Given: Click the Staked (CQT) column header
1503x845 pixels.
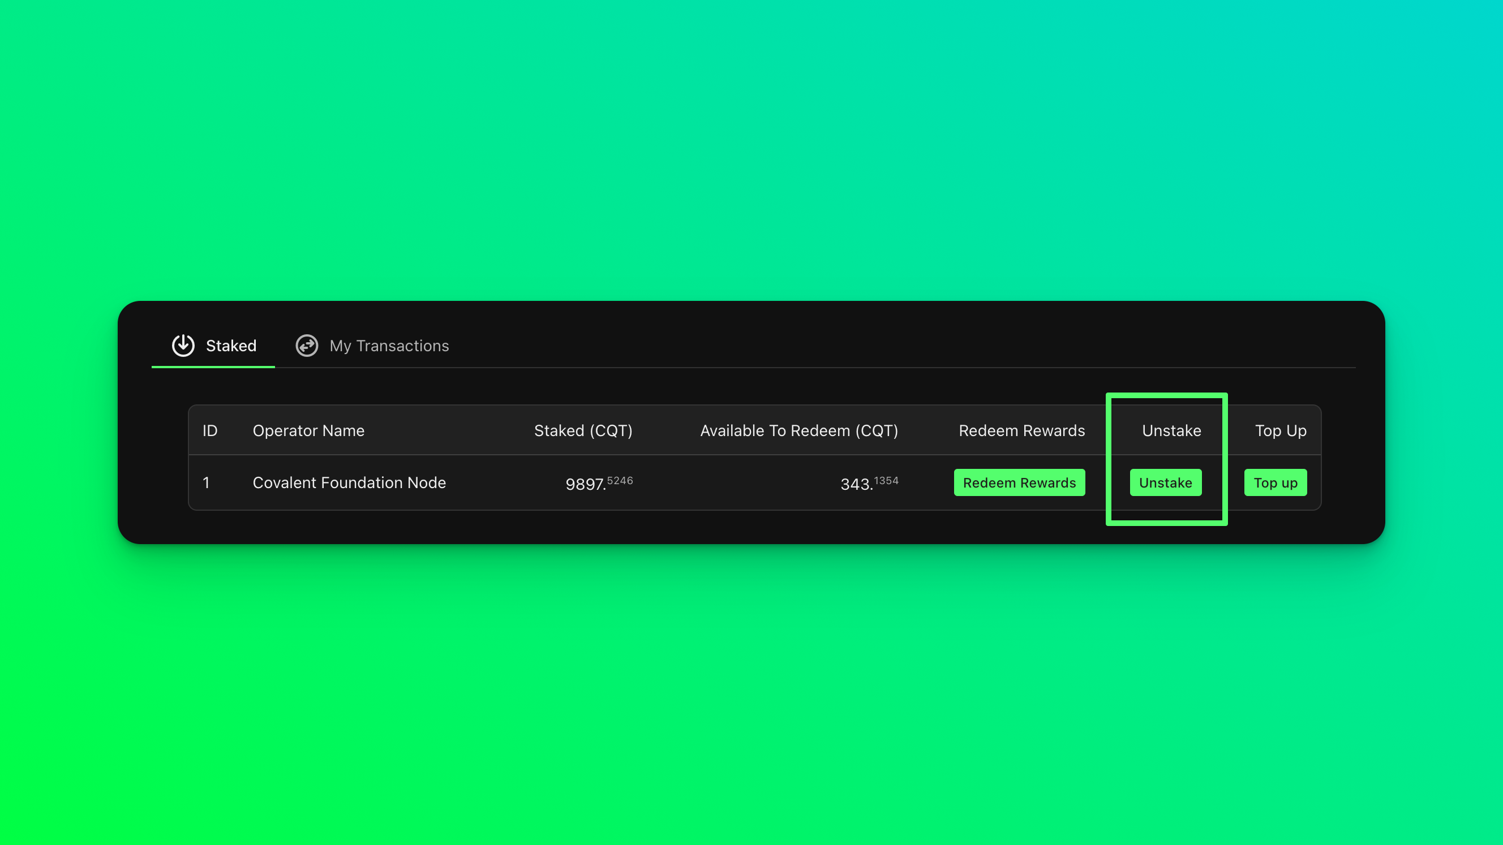Looking at the screenshot, I should 583,430.
